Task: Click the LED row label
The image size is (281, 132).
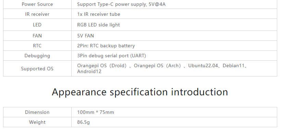Action: (37, 25)
